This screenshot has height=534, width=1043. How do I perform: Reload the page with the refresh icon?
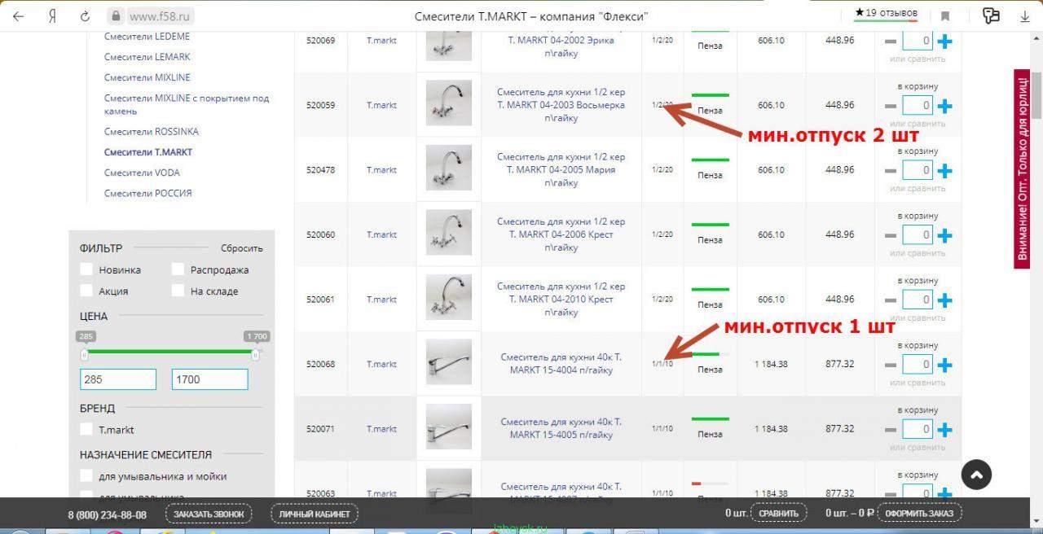click(85, 16)
